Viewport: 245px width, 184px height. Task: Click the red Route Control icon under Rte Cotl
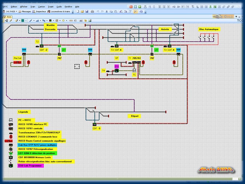pos(17,62)
